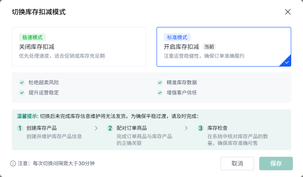
Task: Select the 极速模式 关闭库存扣减 card
Action: click(x=79, y=47)
